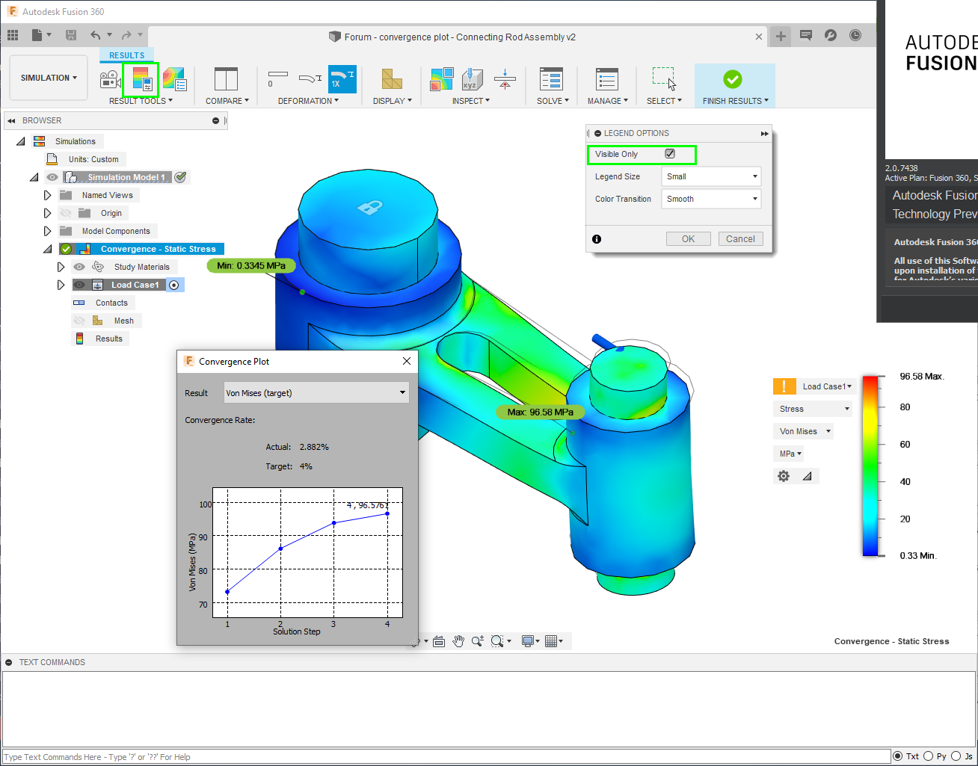Open the SIMULATION workspace menu

point(48,78)
